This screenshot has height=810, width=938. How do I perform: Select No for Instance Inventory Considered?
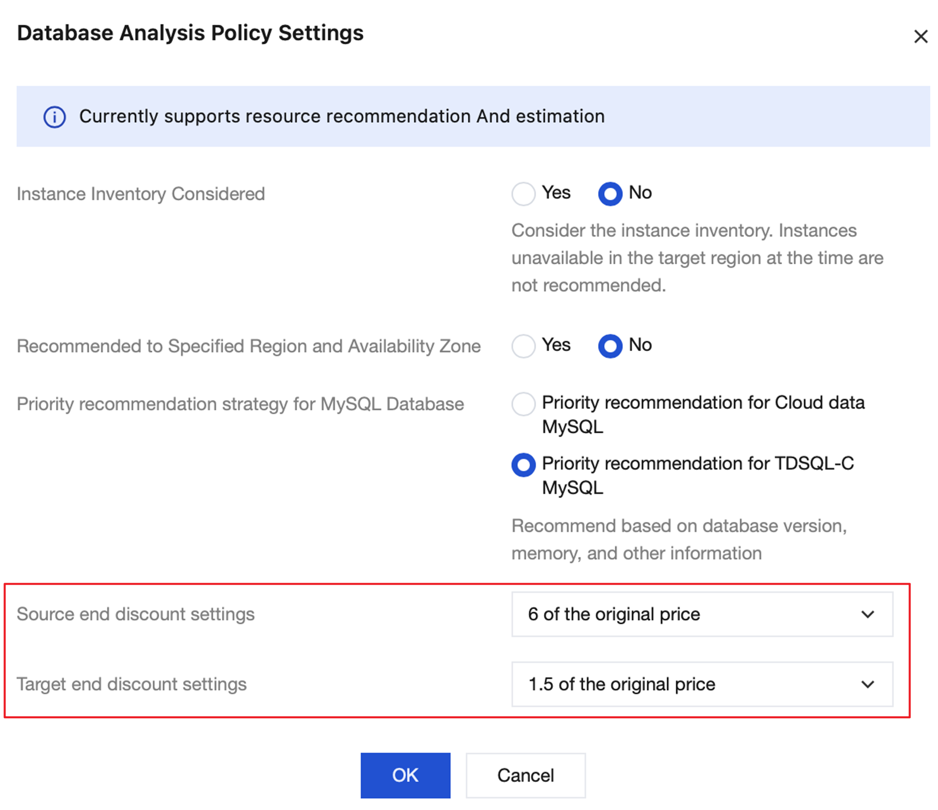click(610, 194)
